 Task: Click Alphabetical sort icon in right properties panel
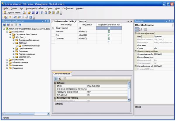coord(141,30)
